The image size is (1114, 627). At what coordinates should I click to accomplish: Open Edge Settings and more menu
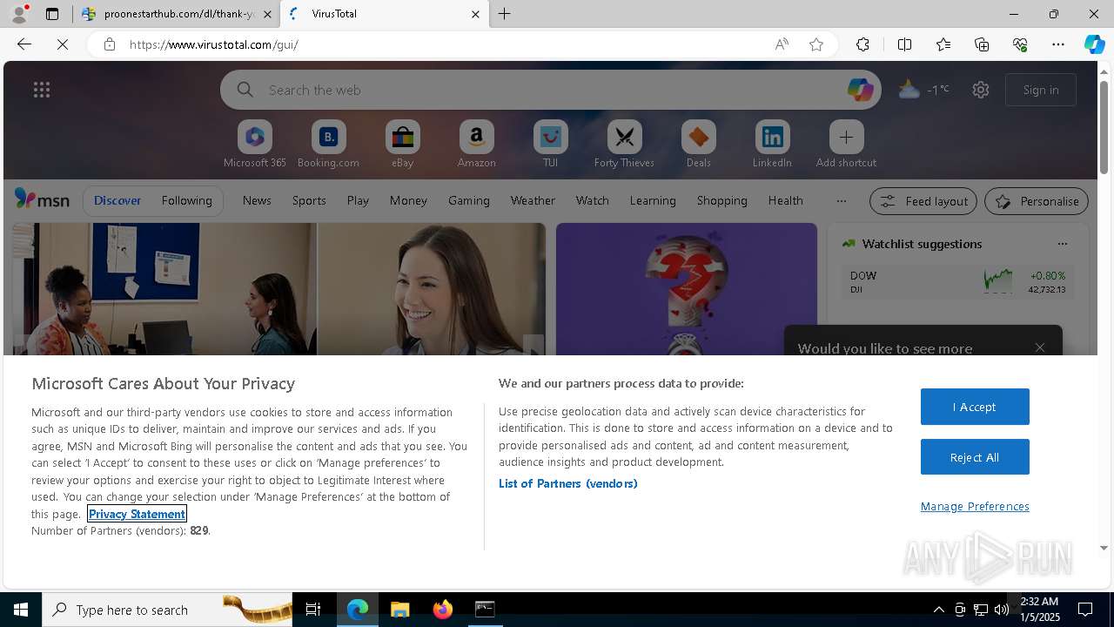(1058, 44)
